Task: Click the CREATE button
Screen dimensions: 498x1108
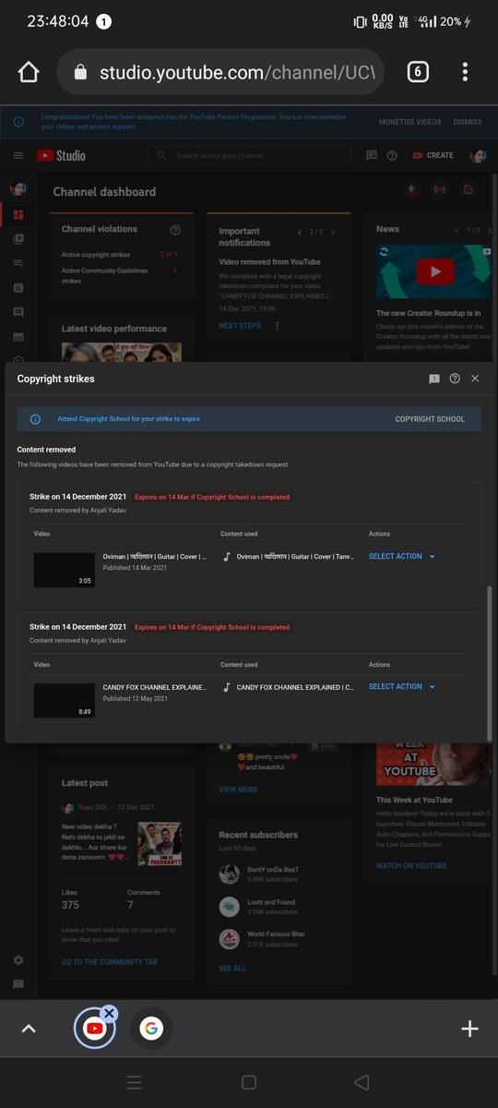Action: pyautogui.click(x=433, y=156)
